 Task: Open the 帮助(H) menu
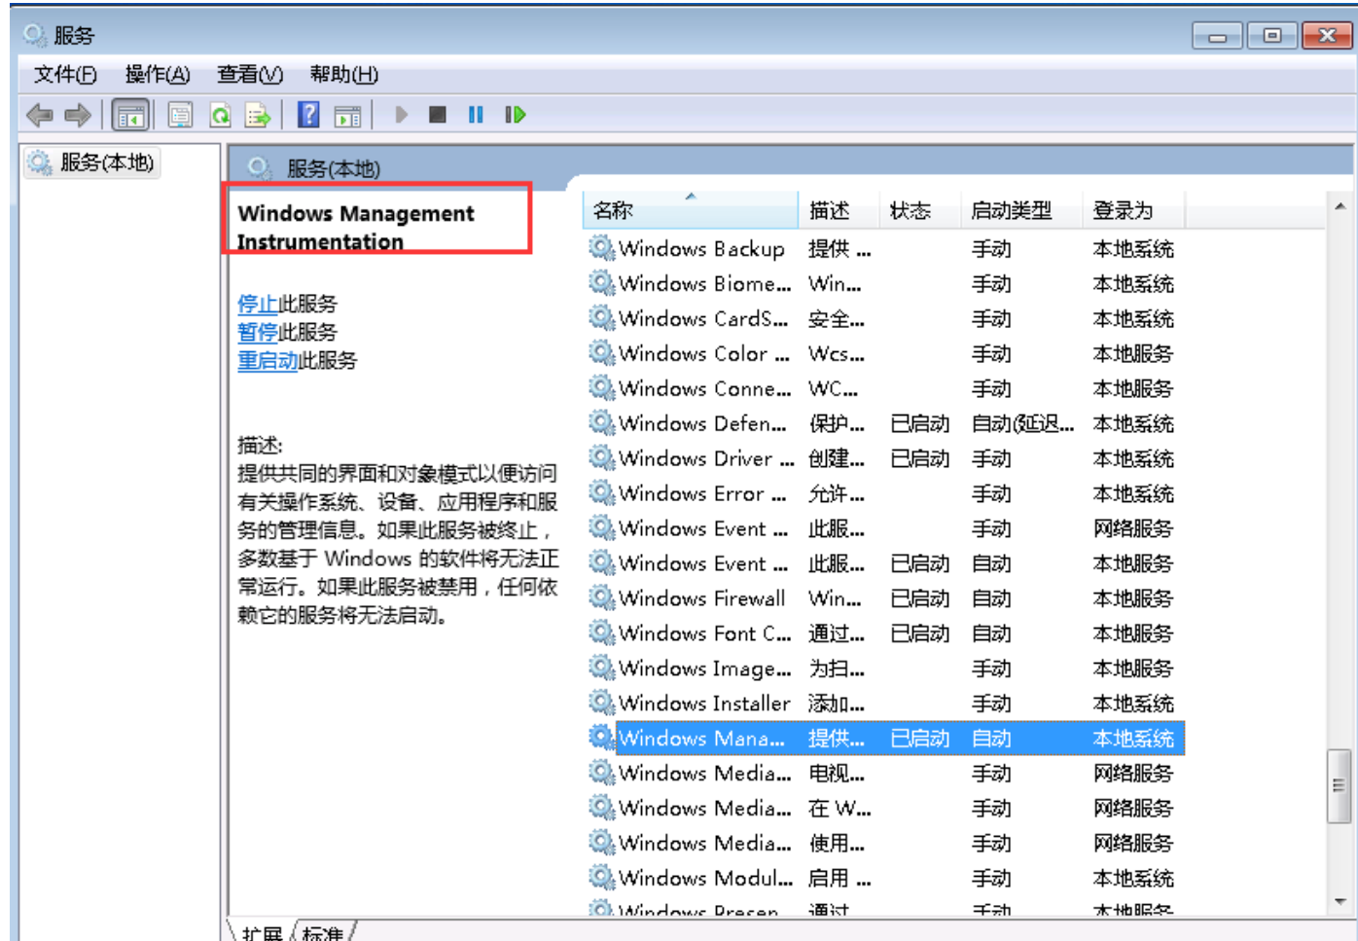[344, 74]
